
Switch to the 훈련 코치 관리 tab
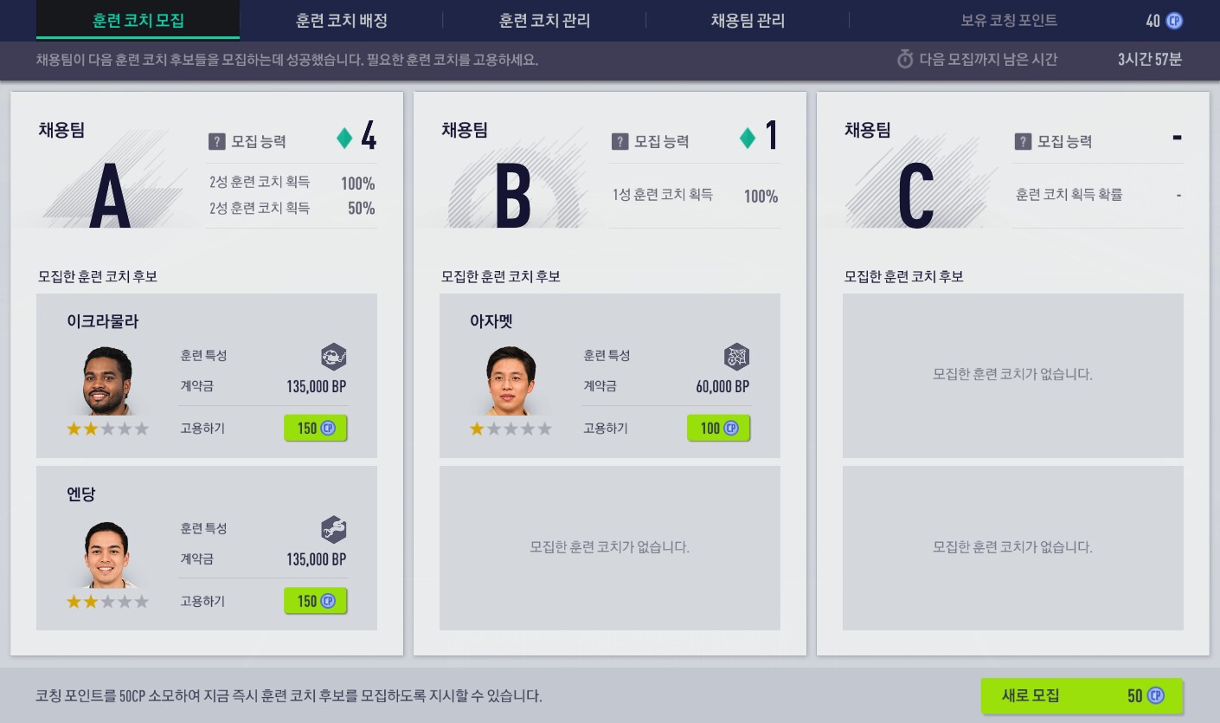click(x=544, y=21)
